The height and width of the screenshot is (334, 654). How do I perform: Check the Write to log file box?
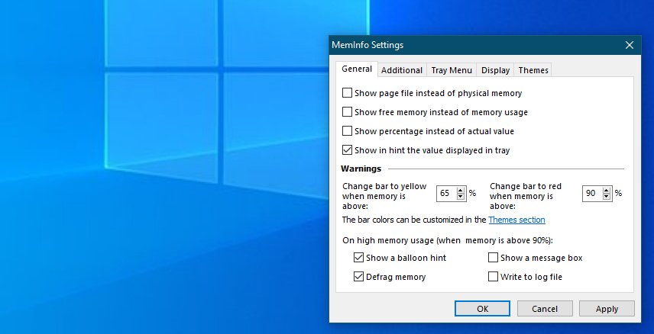point(494,277)
